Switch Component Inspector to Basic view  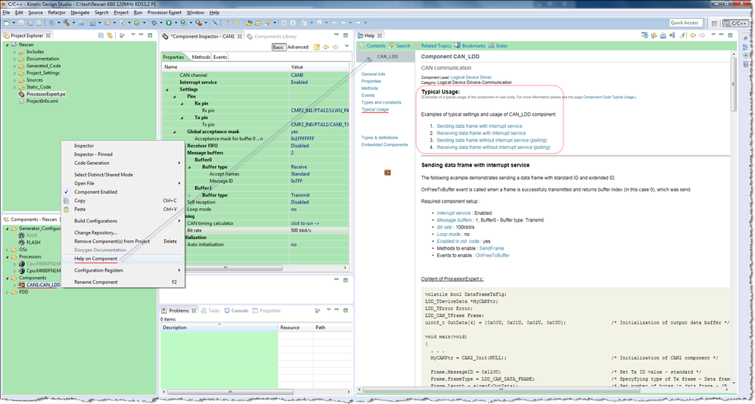[278, 47]
